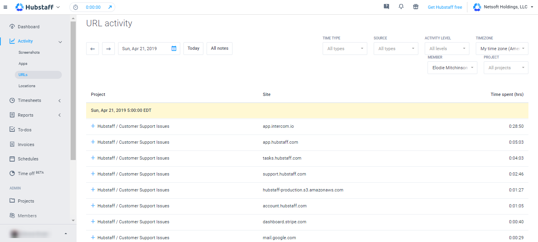Expand the mail.google.com row plus icon
This screenshot has height=242, width=538.
[93, 238]
